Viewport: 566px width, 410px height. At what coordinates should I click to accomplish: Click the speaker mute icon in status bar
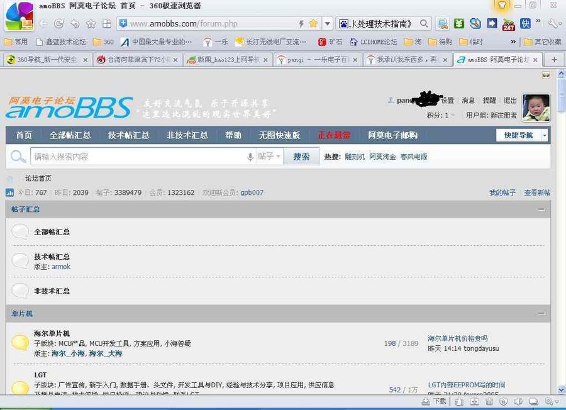(518, 401)
